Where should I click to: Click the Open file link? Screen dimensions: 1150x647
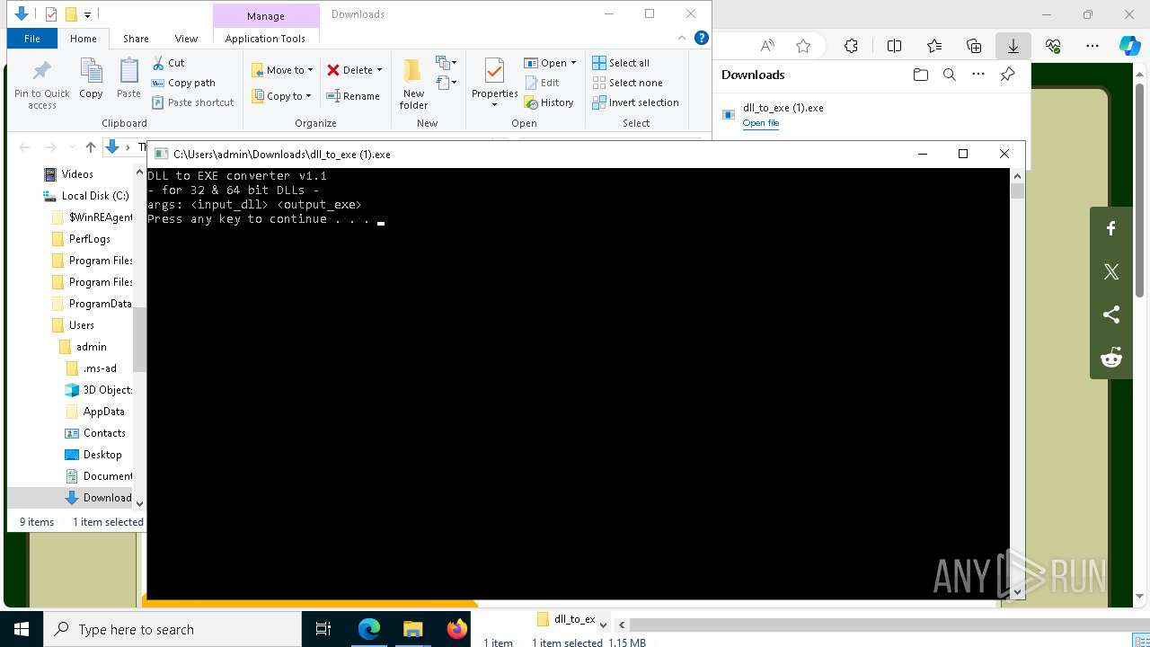point(761,123)
